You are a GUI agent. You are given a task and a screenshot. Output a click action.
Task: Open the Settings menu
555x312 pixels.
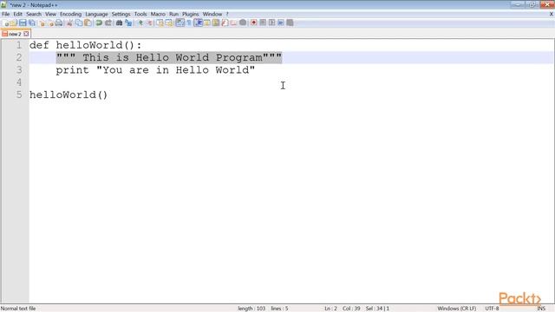121,14
